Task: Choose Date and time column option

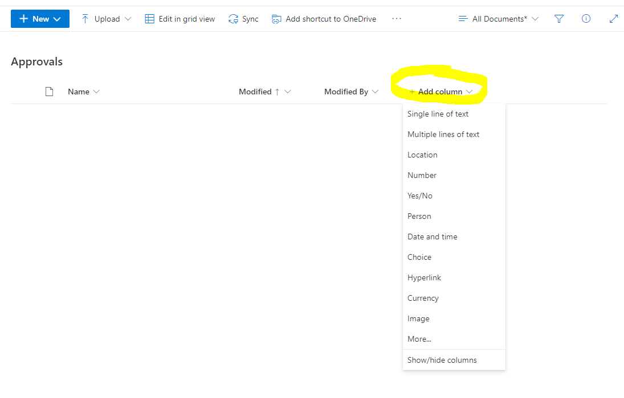Action: [x=432, y=237]
